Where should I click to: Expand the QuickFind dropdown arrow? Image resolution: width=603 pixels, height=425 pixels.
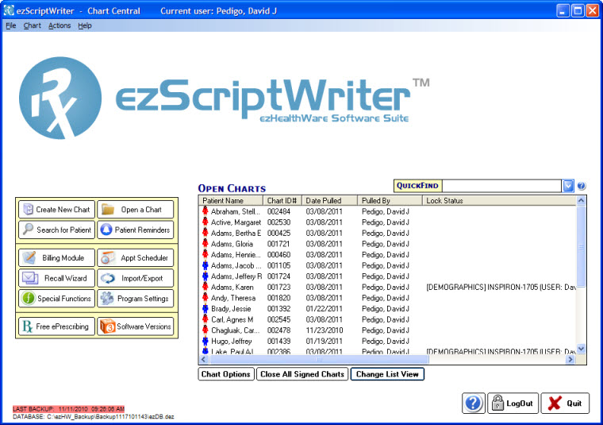pyautogui.click(x=568, y=186)
